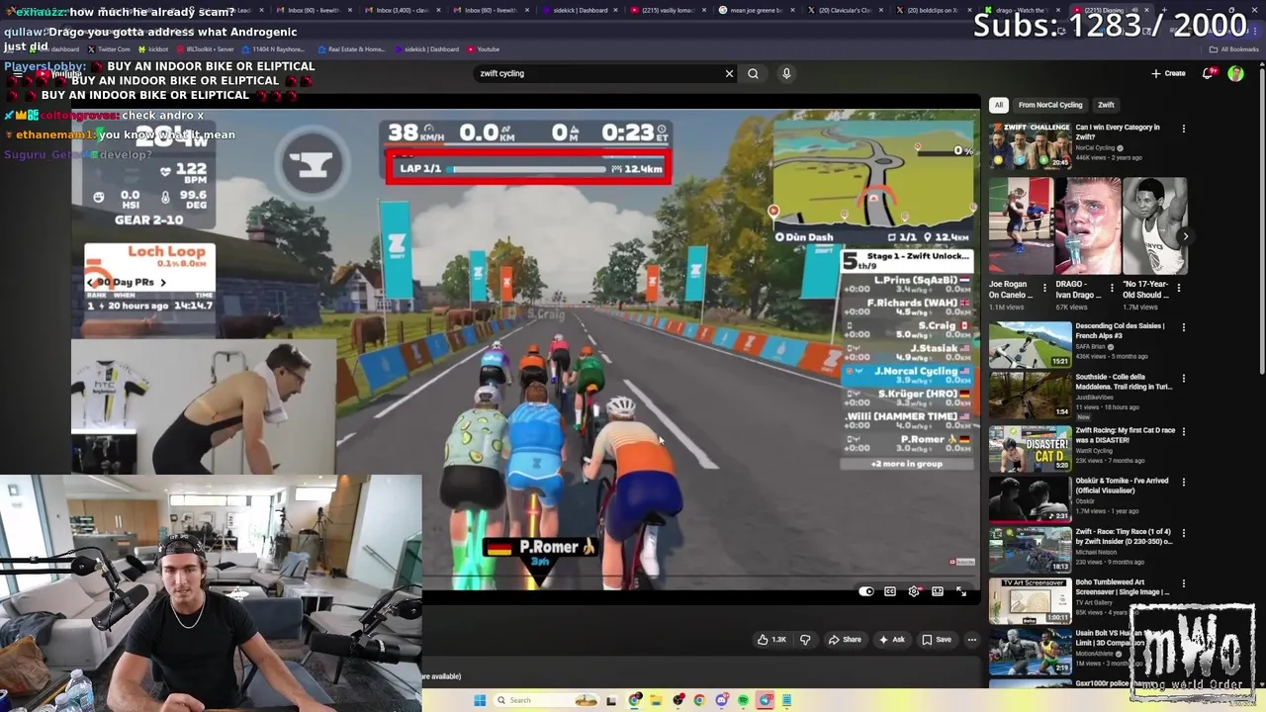Click the YouTube search magnifier button

753,73
